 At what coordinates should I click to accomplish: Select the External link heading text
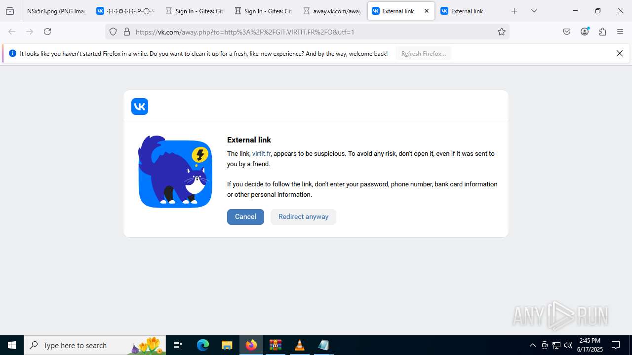pos(249,140)
